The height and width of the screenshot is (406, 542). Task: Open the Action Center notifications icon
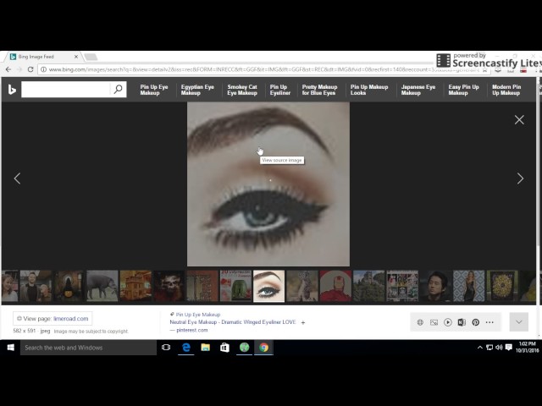click(508, 348)
